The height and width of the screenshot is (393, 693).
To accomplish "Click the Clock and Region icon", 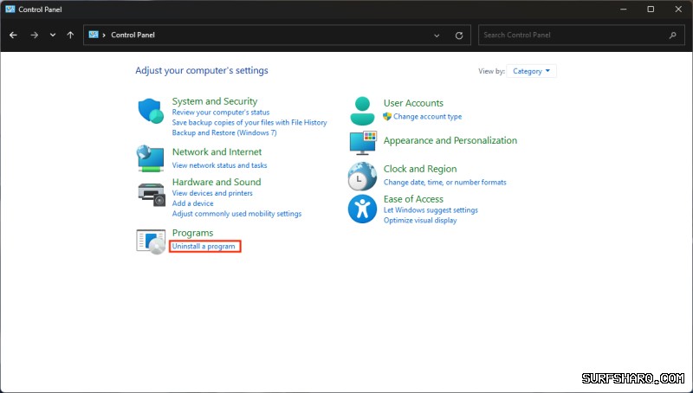I will point(362,176).
